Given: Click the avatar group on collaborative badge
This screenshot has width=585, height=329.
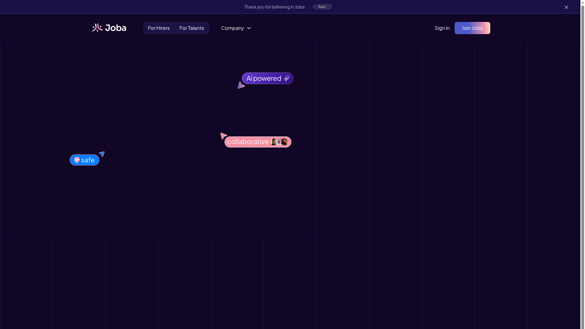Looking at the screenshot, I should [279, 142].
